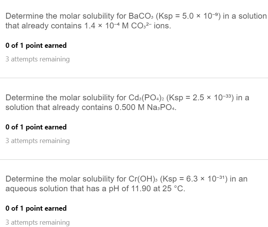Image resolution: width=268 pixels, height=227 pixels.
Task: Click '3 attempts remaining' under Cd₃(PO₄)₂ question
Action: (37, 141)
